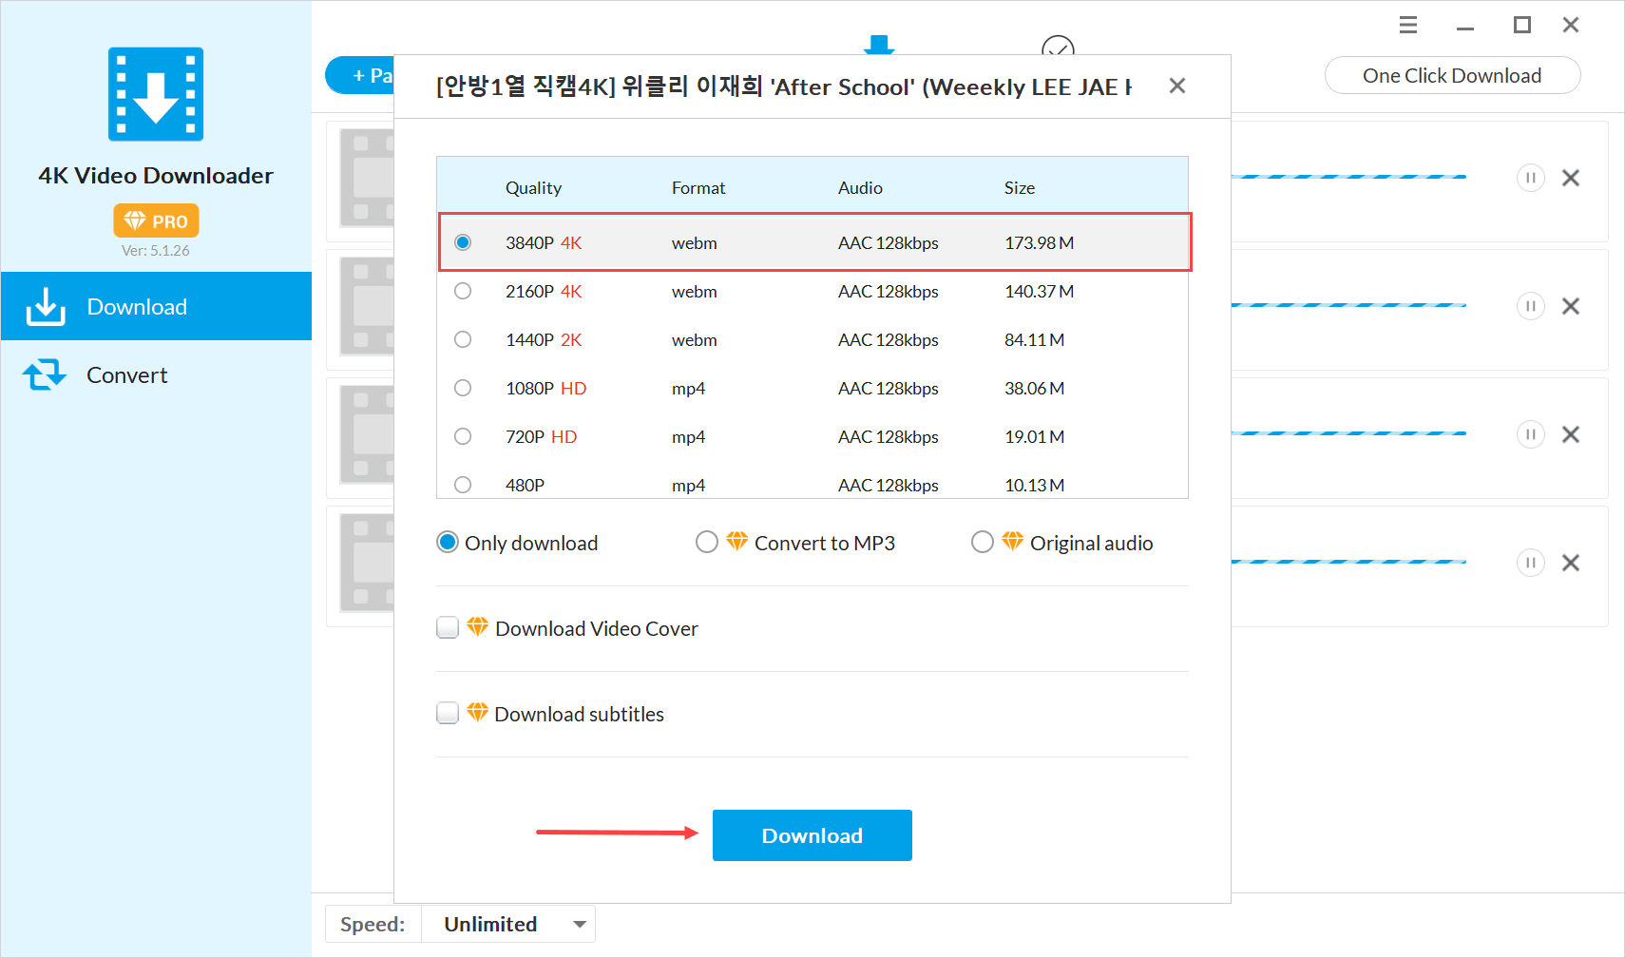
Task: Check the Download subtitles checkbox
Action: (x=448, y=713)
